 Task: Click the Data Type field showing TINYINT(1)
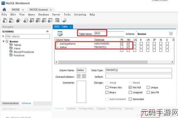(x=139, y=70)
